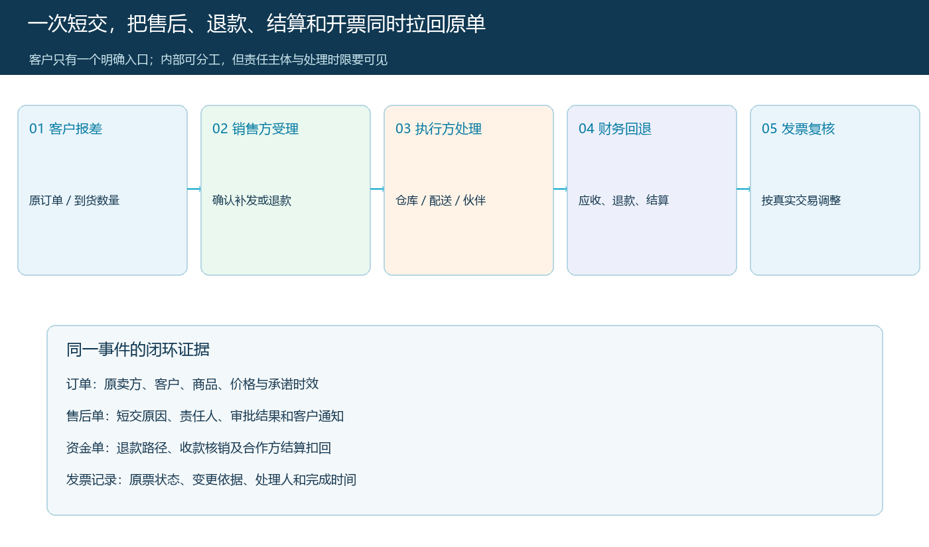Click the line beginning 发票记录：原票状态
The height and width of the screenshot is (547, 929).
point(211,479)
